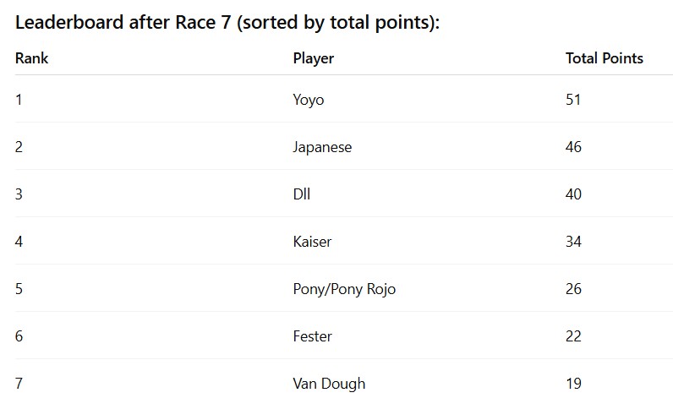Click the total points value 40
This screenshot has height=420, width=673.
(x=573, y=194)
